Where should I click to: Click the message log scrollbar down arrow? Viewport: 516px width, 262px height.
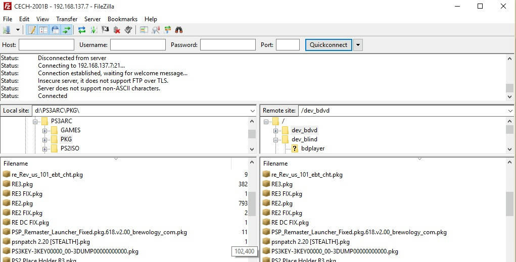(x=510, y=97)
